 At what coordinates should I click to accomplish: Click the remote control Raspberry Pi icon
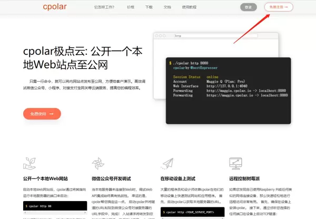coord(236,162)
